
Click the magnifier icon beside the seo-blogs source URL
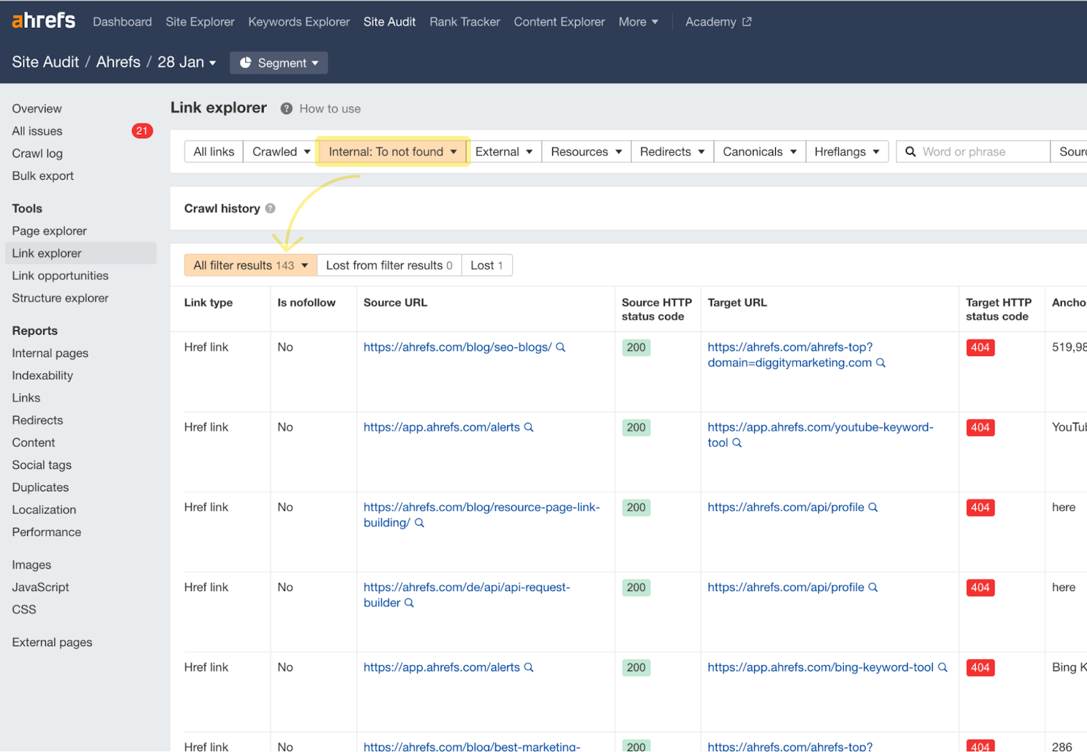click(560, 347)
